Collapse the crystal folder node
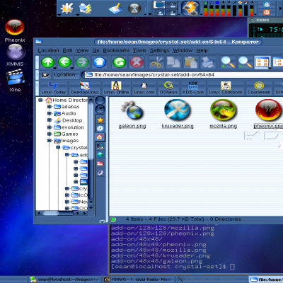The width and height of the screenshot is (283, 283). pyautogui.click(x=58, y=148)
